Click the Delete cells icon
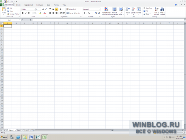 [x=133, y=9]
